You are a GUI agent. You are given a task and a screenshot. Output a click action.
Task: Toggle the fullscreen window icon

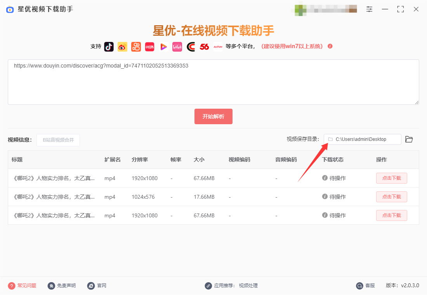pyautogui.click(x=400, y=9)
